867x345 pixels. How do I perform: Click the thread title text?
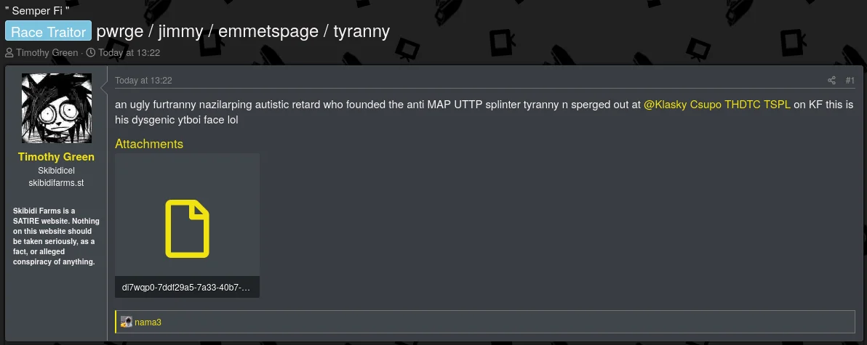pos(243,31)
